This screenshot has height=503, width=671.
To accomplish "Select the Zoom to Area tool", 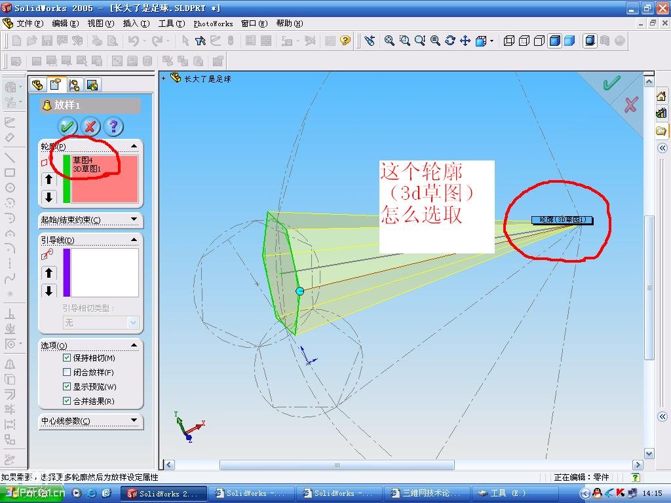I will [x=404, y=41].
